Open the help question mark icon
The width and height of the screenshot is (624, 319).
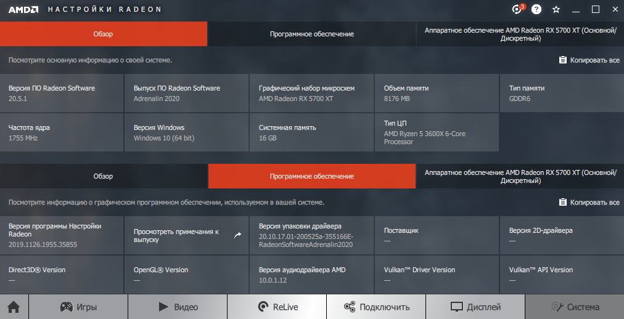pos(536,9)
